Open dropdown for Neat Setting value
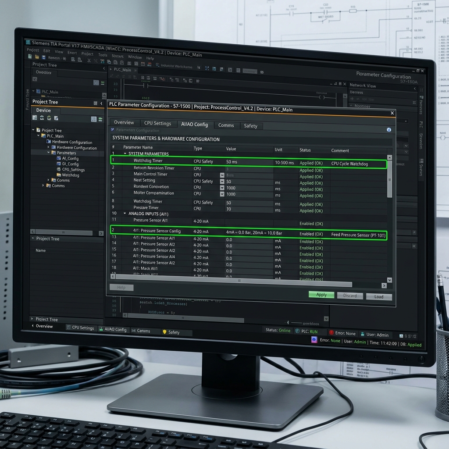449x449 pixels. (222, 181)
